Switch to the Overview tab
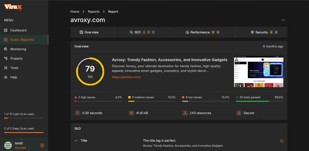The width and height of the screenshot is (309, 151). 92,32
